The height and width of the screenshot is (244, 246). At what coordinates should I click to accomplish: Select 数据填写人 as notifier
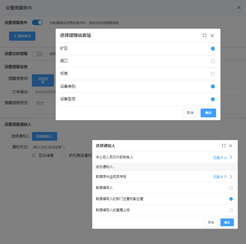(x=231, y=188)
